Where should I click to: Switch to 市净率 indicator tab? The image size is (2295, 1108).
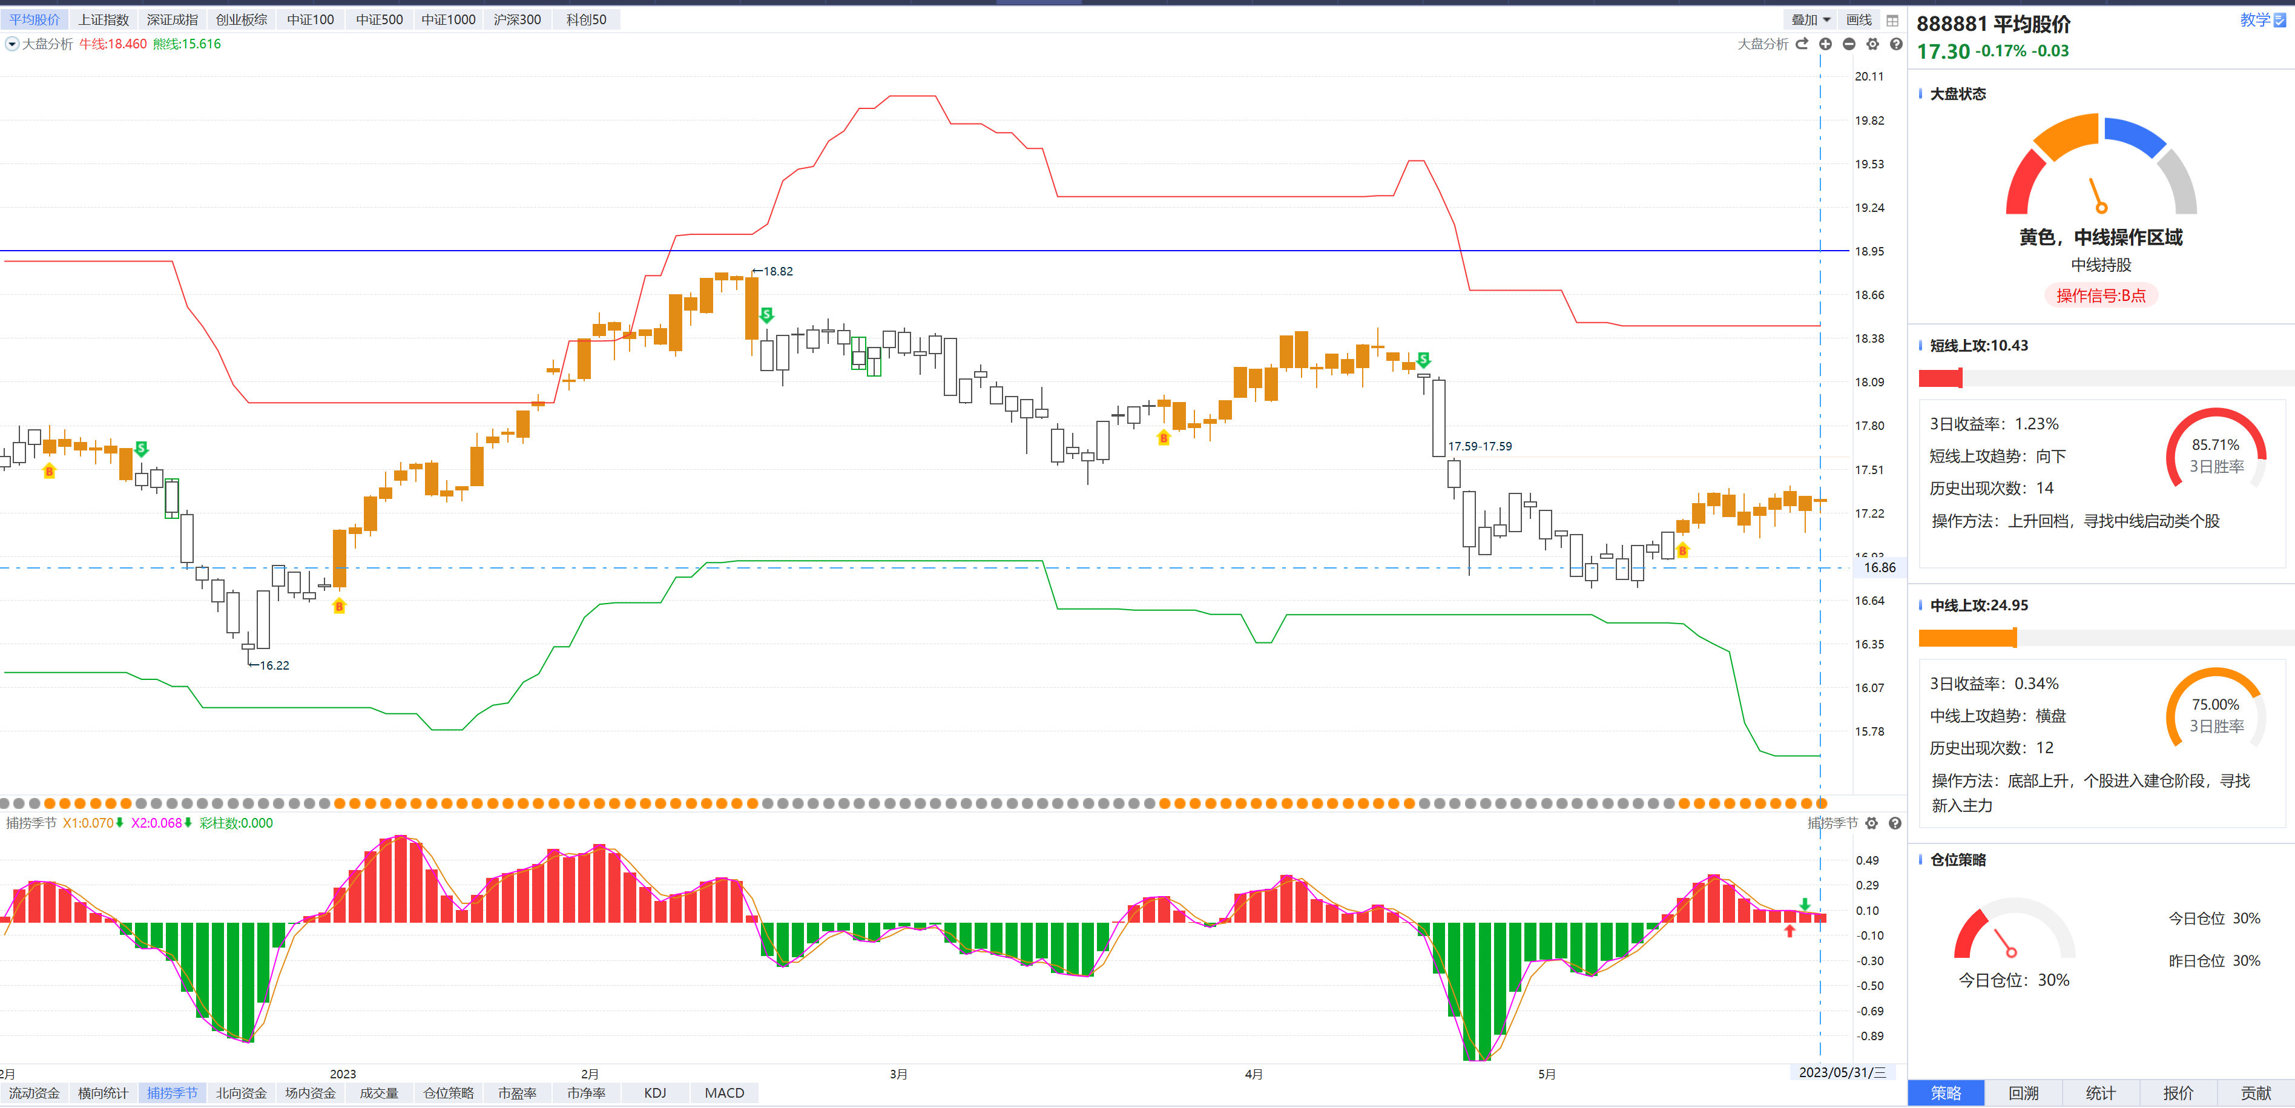point(586,1093)
